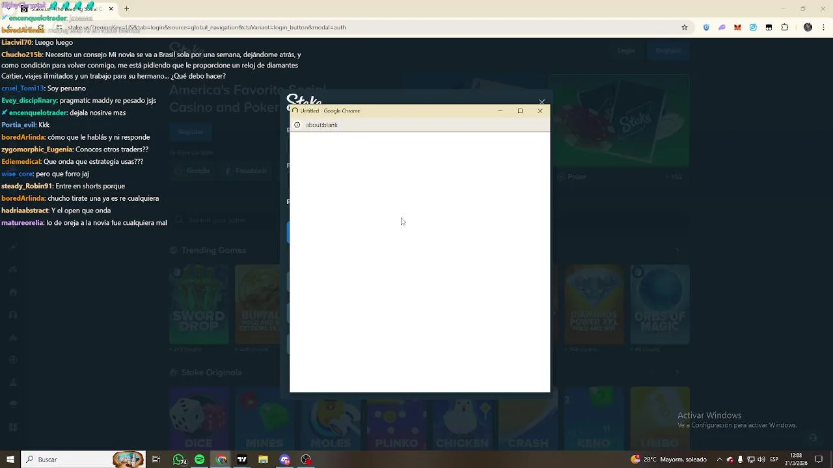Open the Bitwarden shield extension
Screen dimensions: 833x468
click(706, 27)
